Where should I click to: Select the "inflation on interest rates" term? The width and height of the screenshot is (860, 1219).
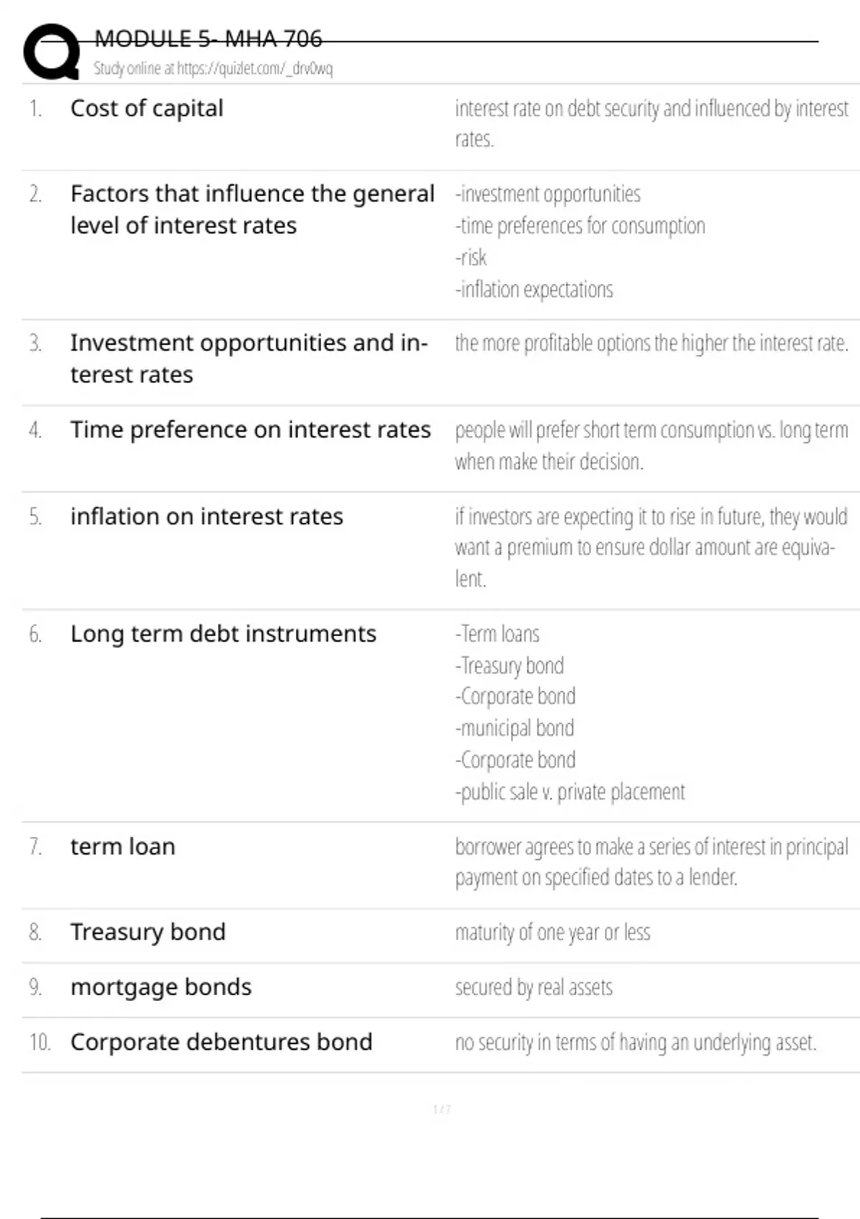(x=206, y=516)
